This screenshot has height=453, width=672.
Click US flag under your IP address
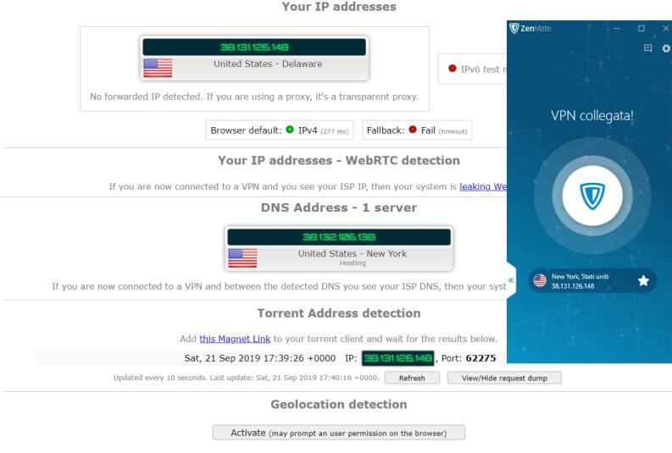[158, 68]
